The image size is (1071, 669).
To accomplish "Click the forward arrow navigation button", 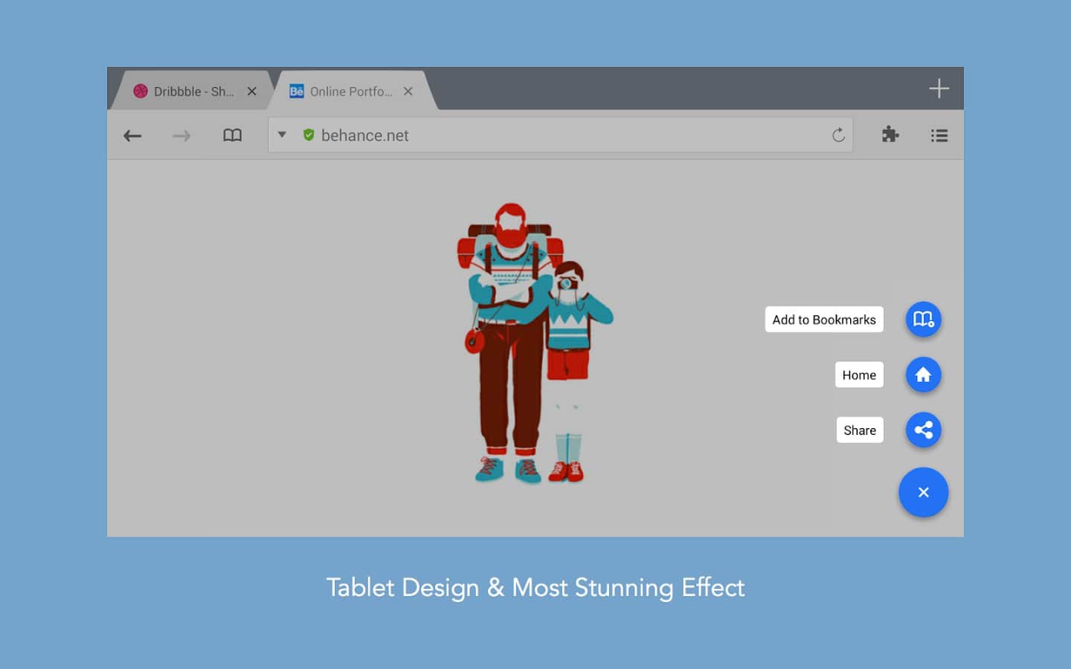I will [x=181, y=135].
